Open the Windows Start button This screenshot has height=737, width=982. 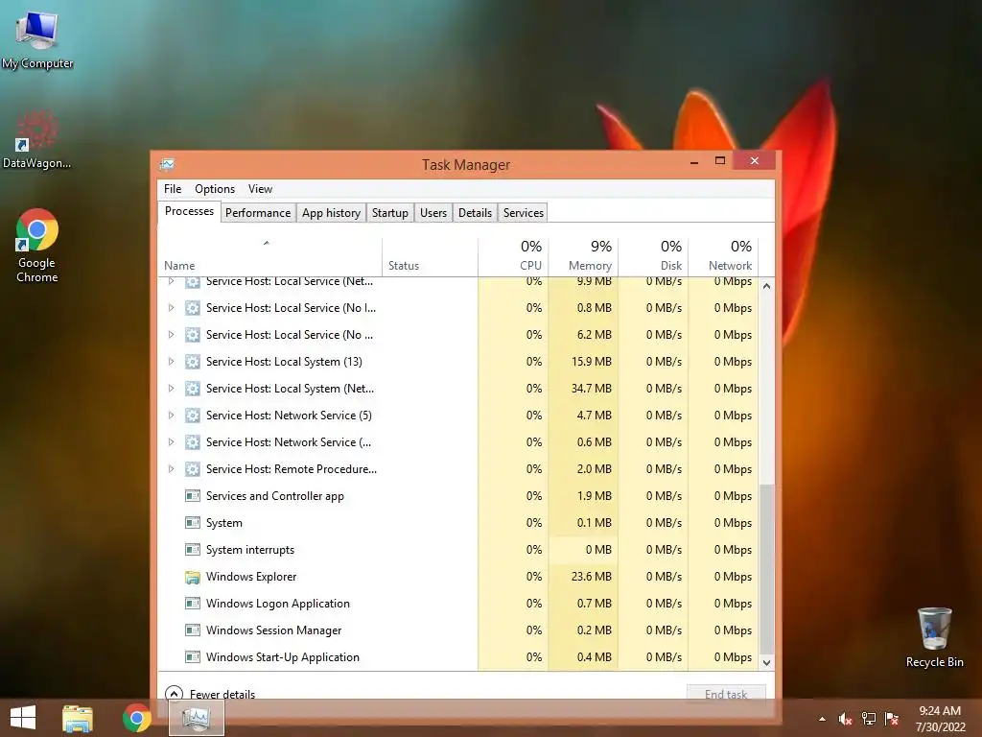[23, 718]
